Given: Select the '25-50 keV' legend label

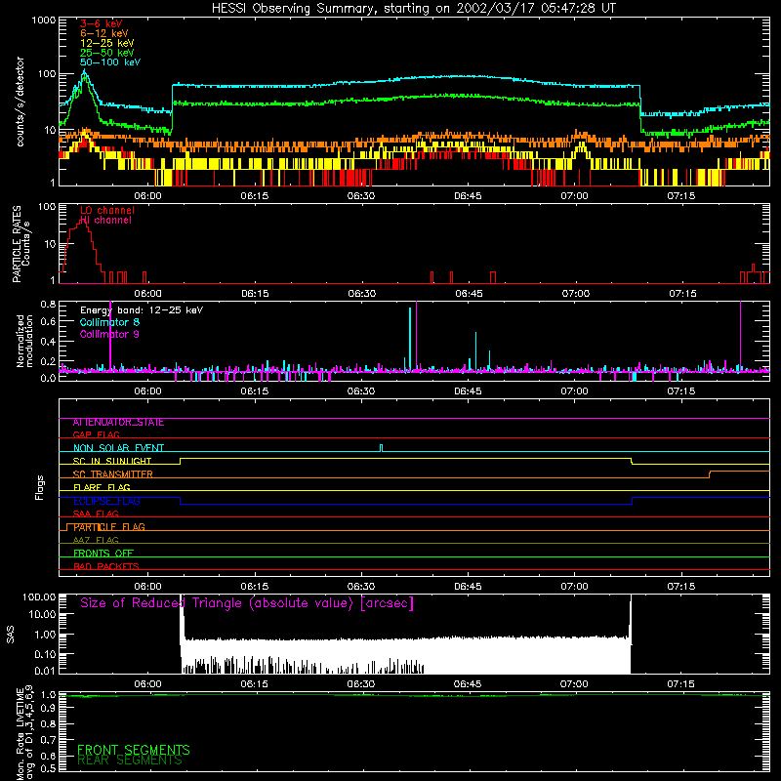Looking at the screenshot, I should pos(106,53).
